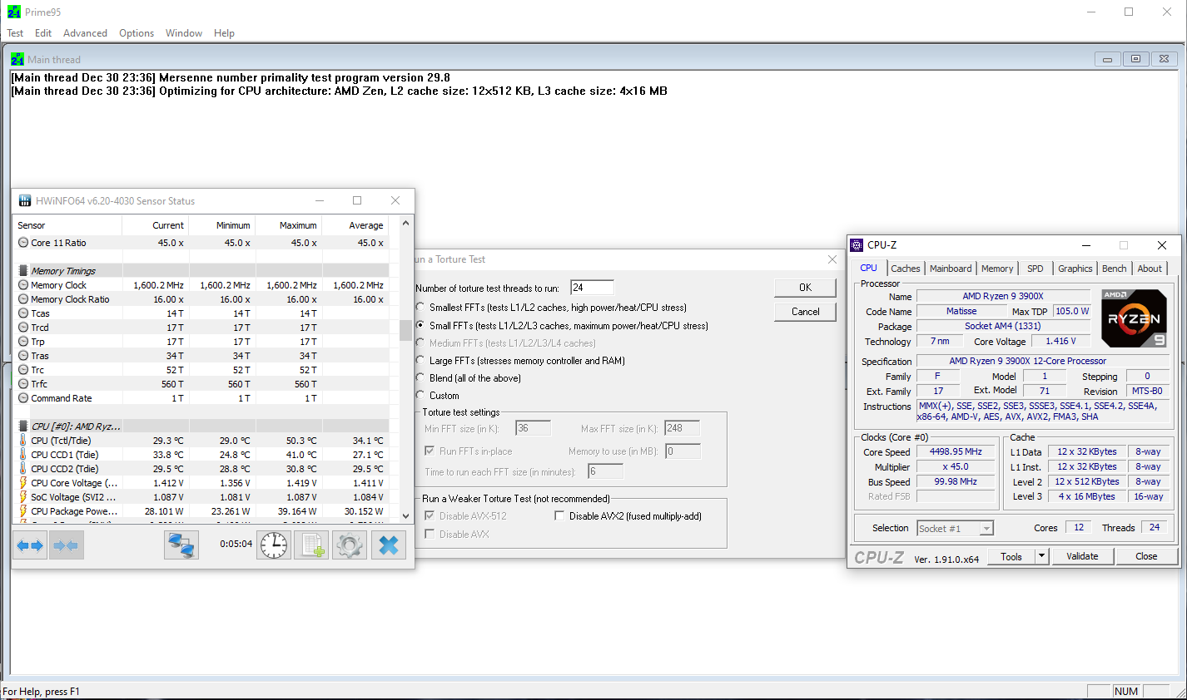Click Cancel in the Torture Test dialog
Viewport: 1187px width, 700px height.
[x=805, y=311]
